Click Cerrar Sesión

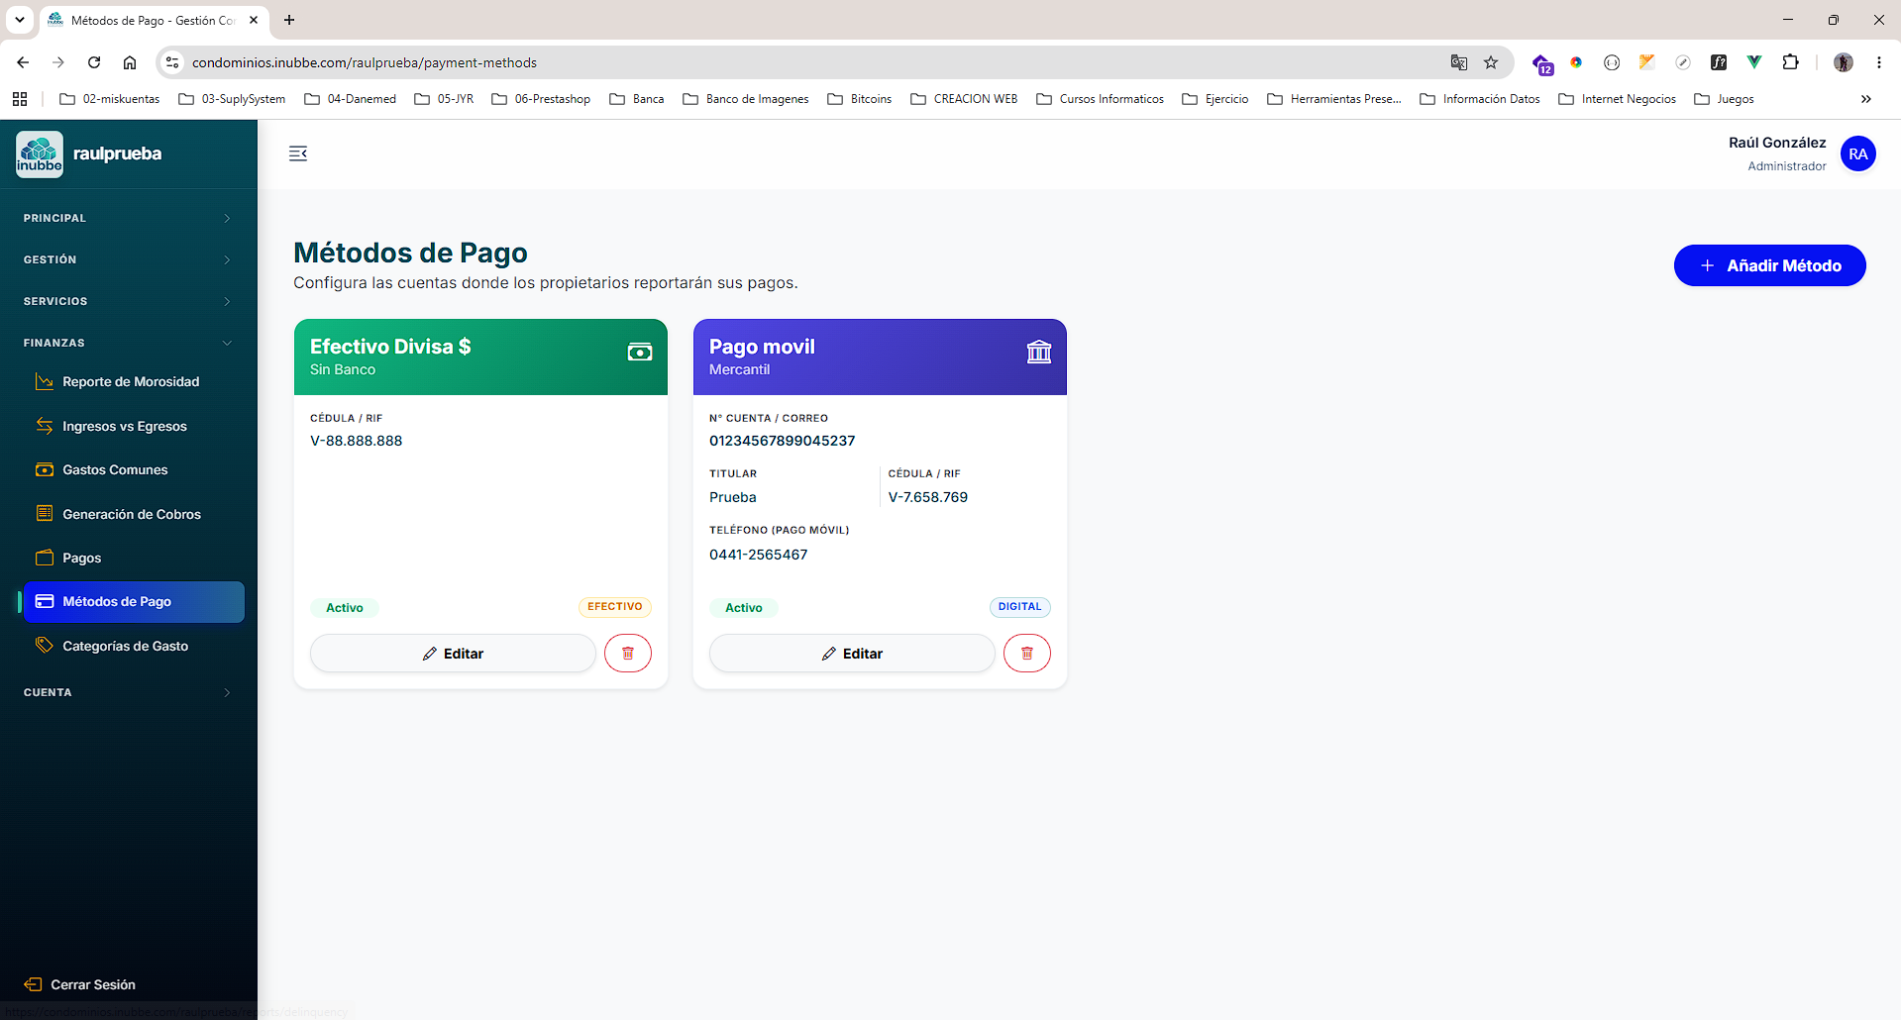pyautogui.click(x=80, y=984)
